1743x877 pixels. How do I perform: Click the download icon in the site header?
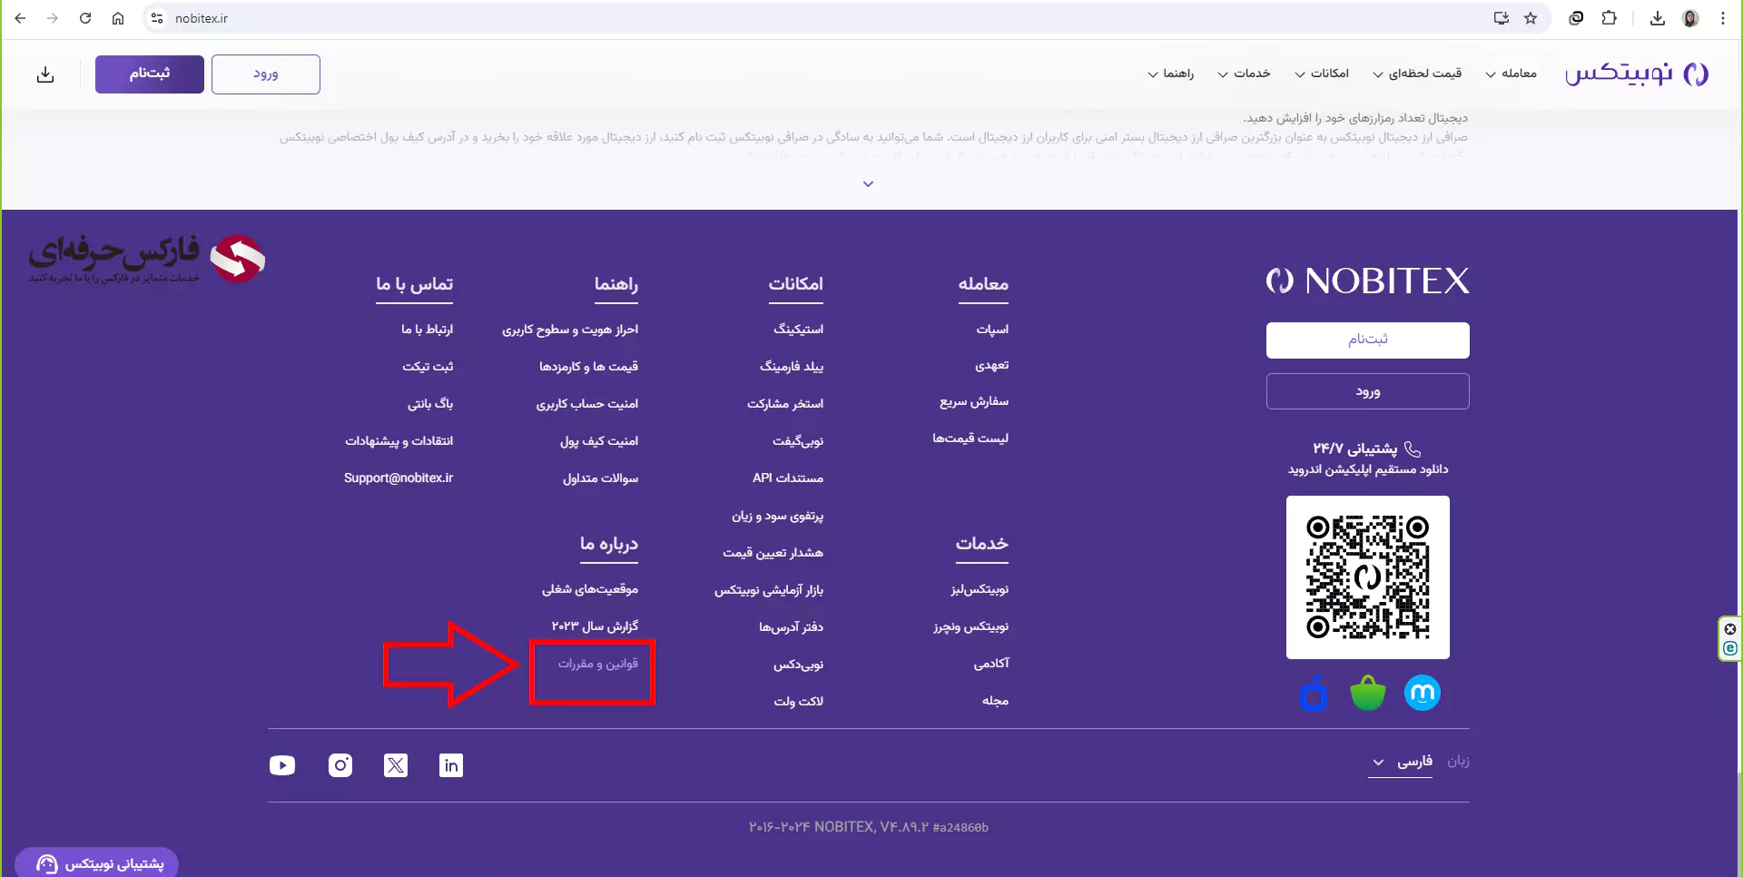coord(45,74)
